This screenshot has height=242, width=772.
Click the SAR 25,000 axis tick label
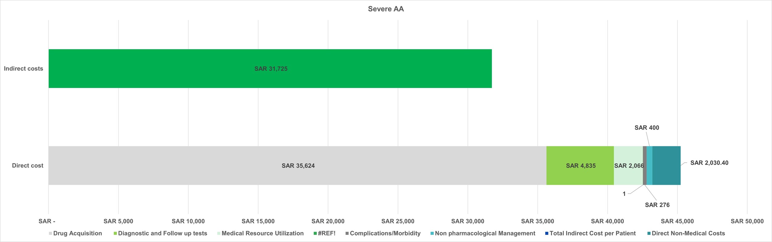(x=398, y=221)
